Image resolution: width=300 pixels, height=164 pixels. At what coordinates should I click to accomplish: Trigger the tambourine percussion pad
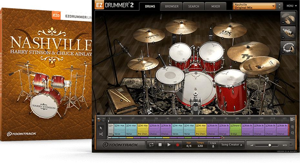tap(288, 48)
